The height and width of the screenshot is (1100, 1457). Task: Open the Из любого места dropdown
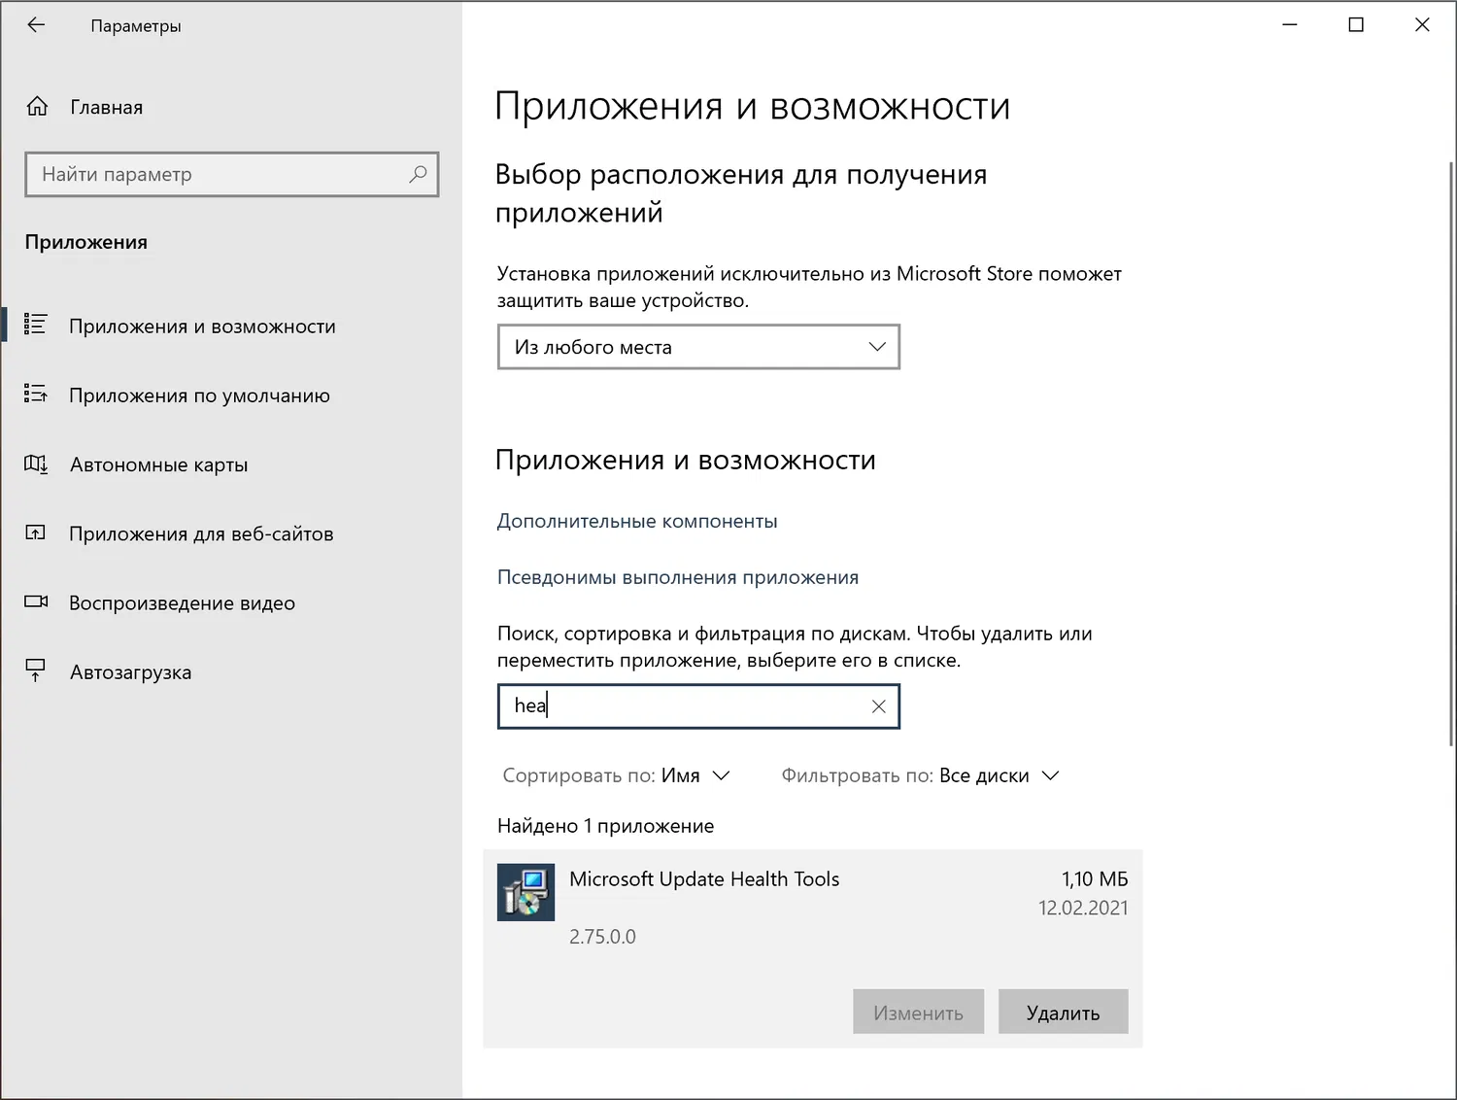click(697, 347)
